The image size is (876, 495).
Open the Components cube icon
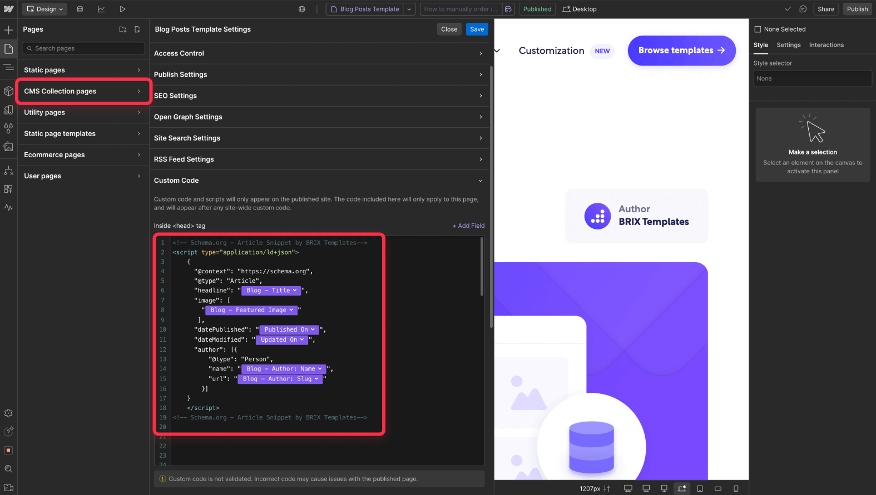click(x=8, y=91)
